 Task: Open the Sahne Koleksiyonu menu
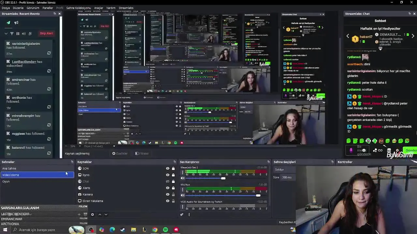[x=79, y=8]
